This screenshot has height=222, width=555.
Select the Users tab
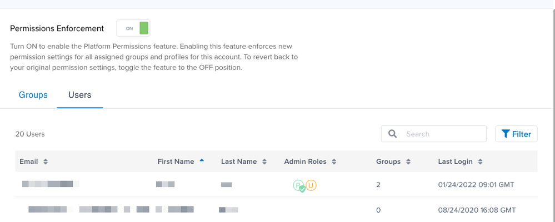[x=79, y=95]
